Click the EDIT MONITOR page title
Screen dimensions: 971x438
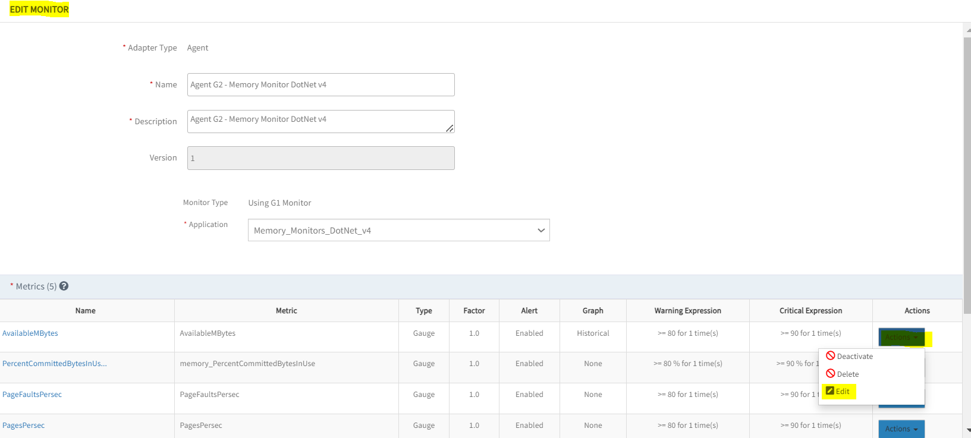[x=39, y=10]
